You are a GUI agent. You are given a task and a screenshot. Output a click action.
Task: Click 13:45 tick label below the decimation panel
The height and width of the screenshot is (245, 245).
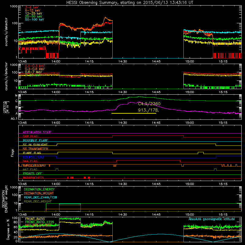[22, 215]
